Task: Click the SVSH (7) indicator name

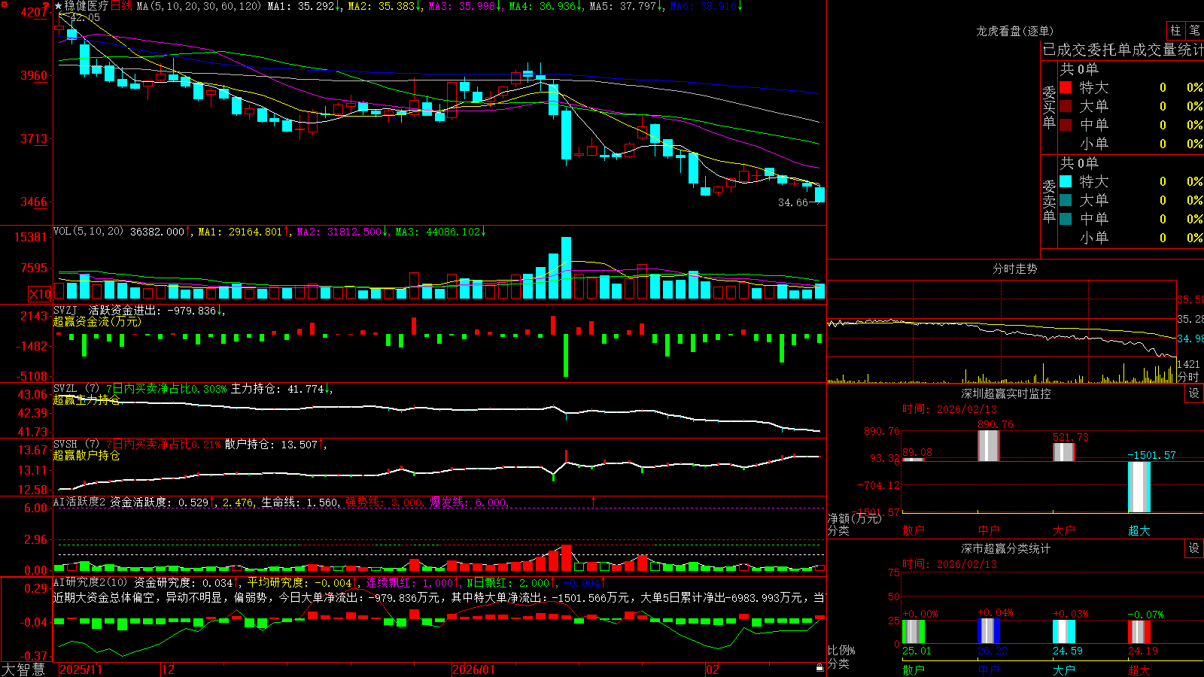Action: [76, 445]
